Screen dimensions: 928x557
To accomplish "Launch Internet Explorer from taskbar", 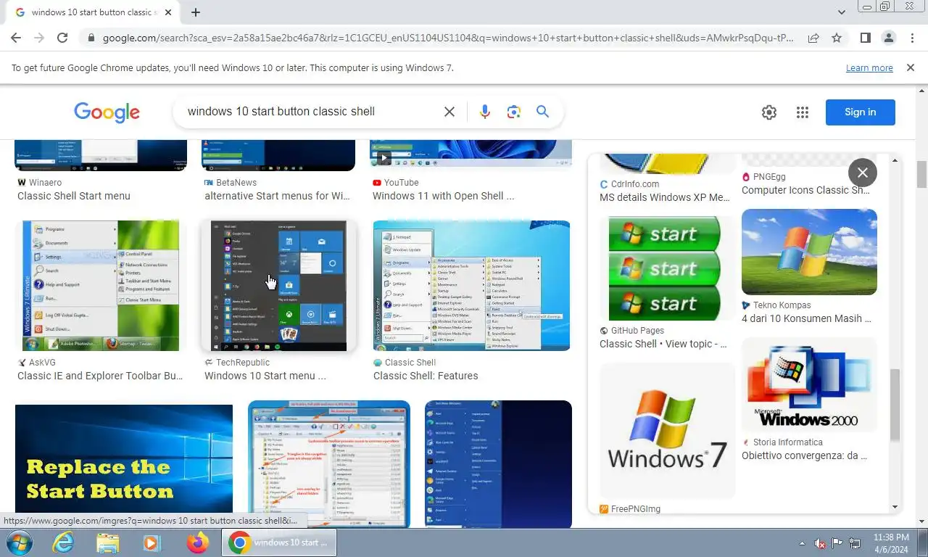I will (x=64, y=542).
